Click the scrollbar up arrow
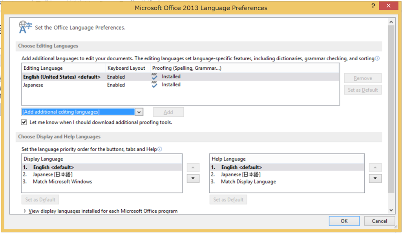The image size is (402, 233). (x=391, y=22)
